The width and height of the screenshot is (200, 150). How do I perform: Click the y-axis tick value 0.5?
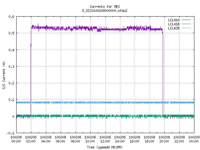coord(11,33)
